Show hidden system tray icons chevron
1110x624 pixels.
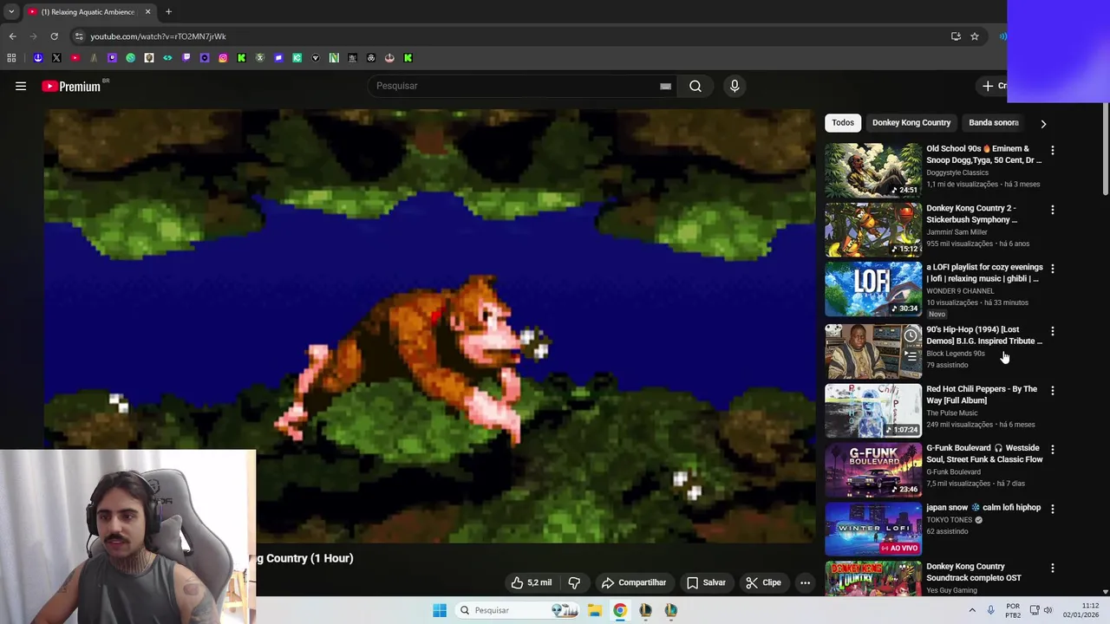pyautogui.click(x=972, y=610)
